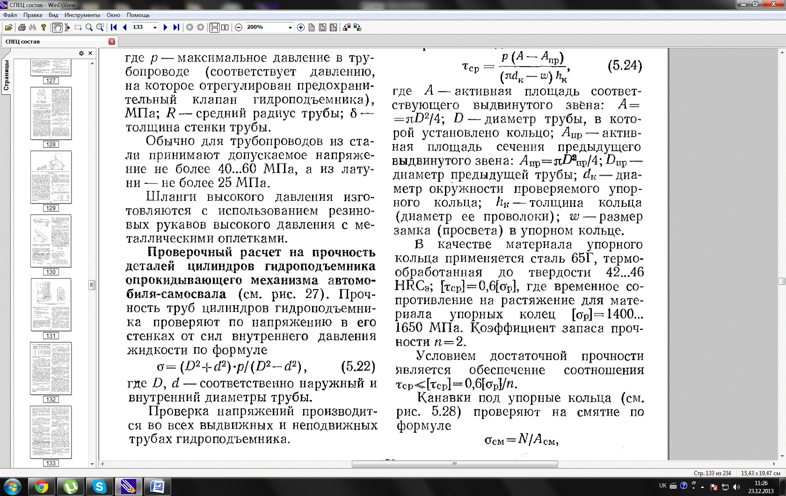Open the Вид menu

(53, 15)
